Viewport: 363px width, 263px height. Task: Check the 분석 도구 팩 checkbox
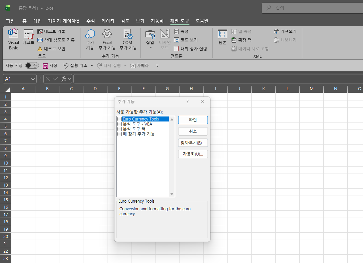point(120,129)
